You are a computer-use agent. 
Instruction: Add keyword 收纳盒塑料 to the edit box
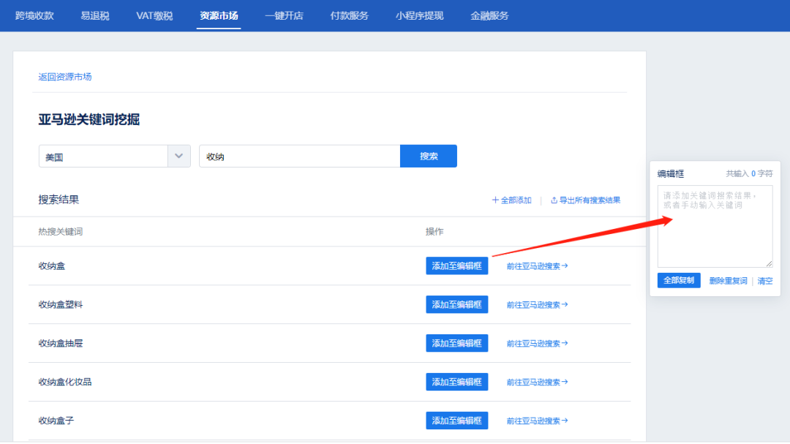pos(456,304)
